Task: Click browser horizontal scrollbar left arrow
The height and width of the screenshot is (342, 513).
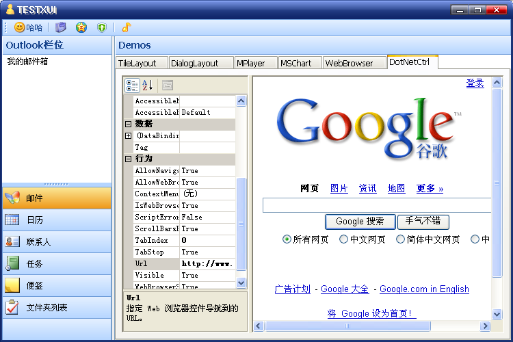Action: 259,326
